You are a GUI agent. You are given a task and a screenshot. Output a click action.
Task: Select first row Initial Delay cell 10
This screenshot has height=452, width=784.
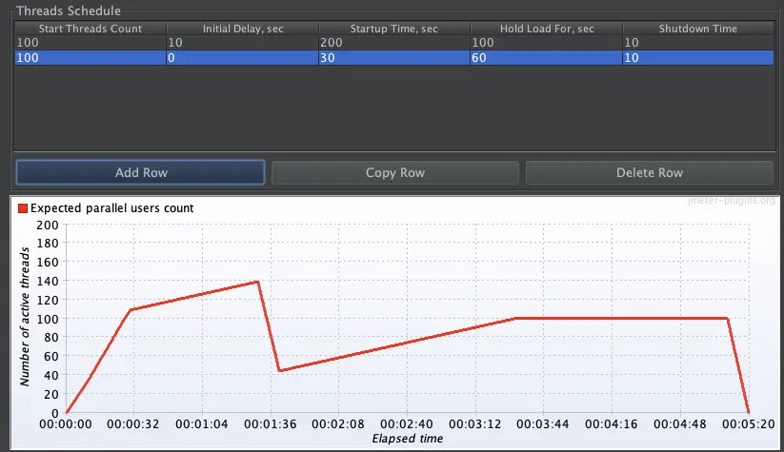(x=243, y=43)
